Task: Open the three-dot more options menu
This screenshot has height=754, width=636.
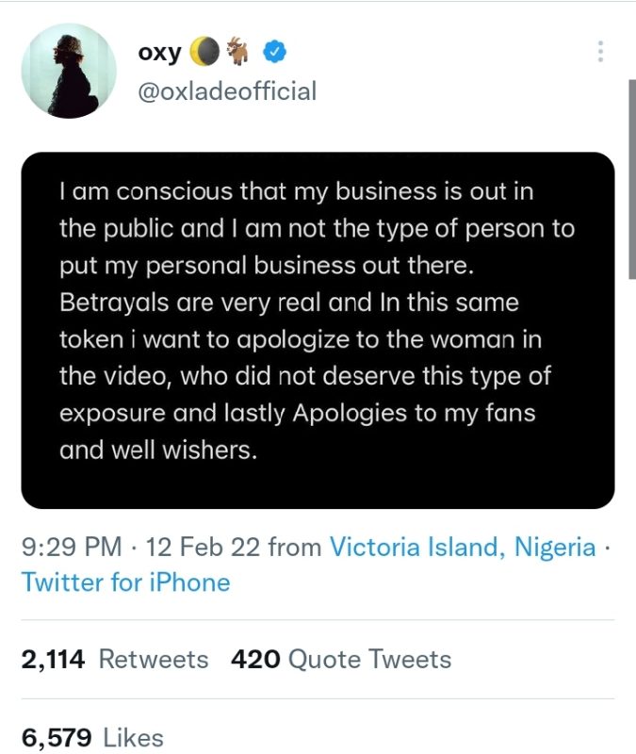Action: (600, 52)
